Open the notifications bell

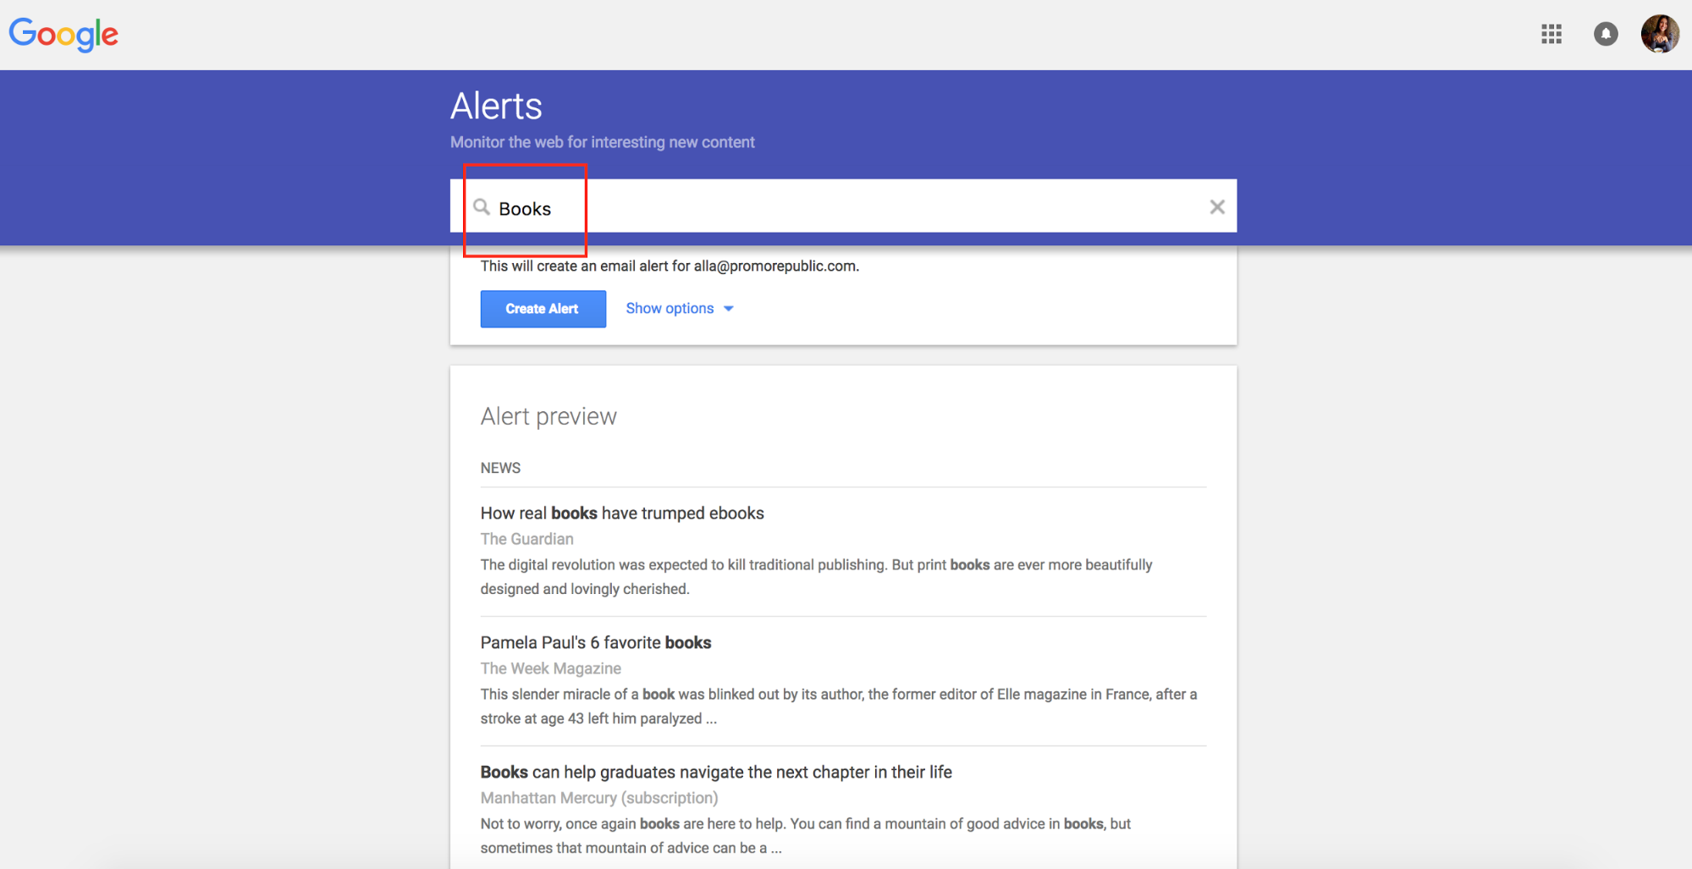click(x=1605, y=34)
